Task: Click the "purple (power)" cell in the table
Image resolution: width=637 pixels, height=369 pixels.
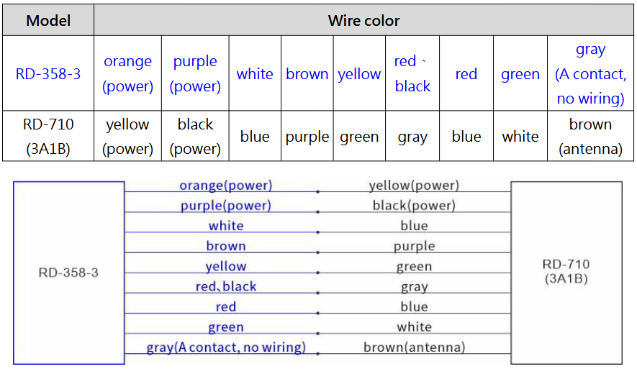Action: pyautogui.click(x=195, y=74)
